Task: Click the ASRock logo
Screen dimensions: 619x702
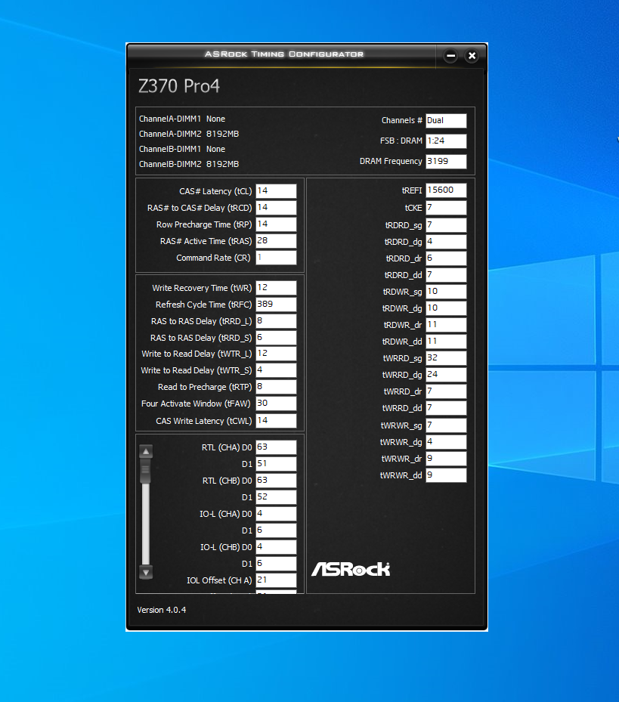Action: click(351, 569)
